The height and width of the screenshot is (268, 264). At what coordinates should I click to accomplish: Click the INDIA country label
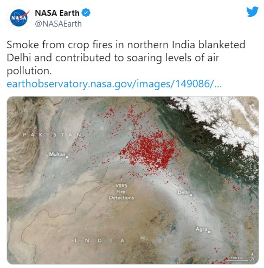tap(99, 240)
